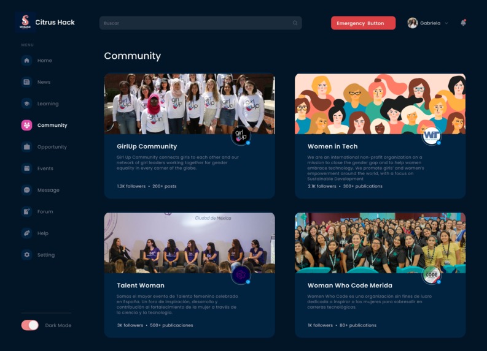The height and width of the screenshot is (351, 487).
Task: Open Setting menu label
Action: click(46, 255)
